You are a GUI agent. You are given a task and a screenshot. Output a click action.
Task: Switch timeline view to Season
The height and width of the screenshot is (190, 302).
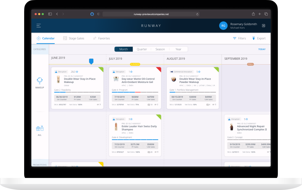tap(160, 49)
